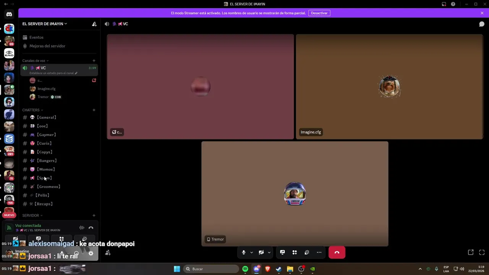Open more call options ellipsis
Image resolution: width=489 pixels, height=275 pixels.
319,252
